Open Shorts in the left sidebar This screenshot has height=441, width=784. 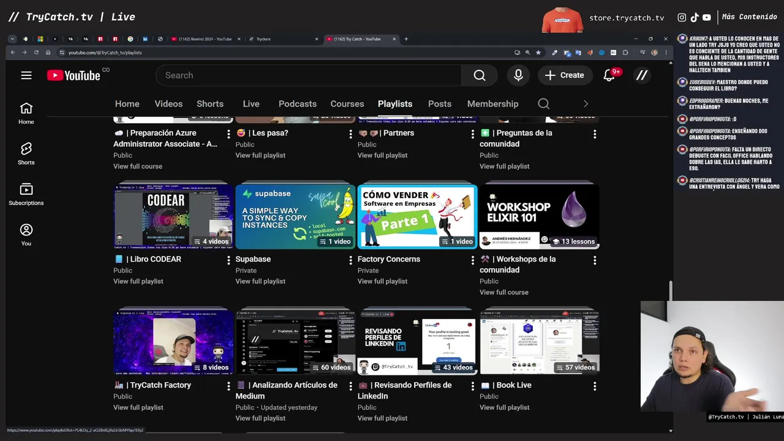[x=26, y=154]
